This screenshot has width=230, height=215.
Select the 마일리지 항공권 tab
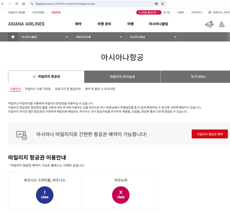coord(46,77)
